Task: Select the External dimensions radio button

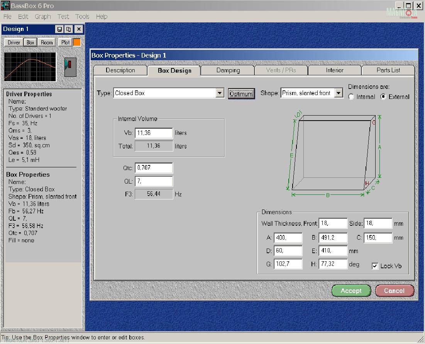Action: tap(383, 97)
